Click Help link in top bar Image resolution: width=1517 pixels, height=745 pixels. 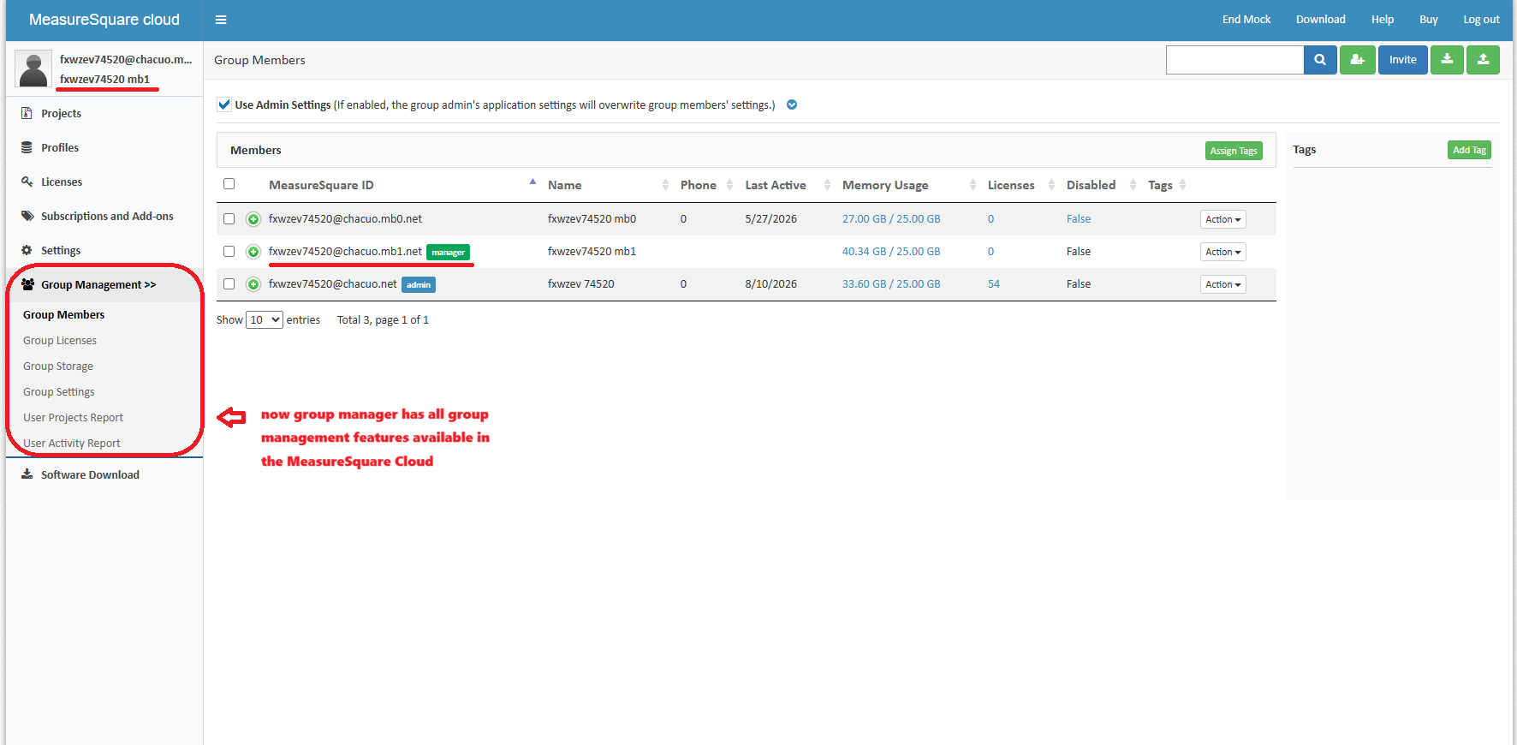coord(1383,20)
